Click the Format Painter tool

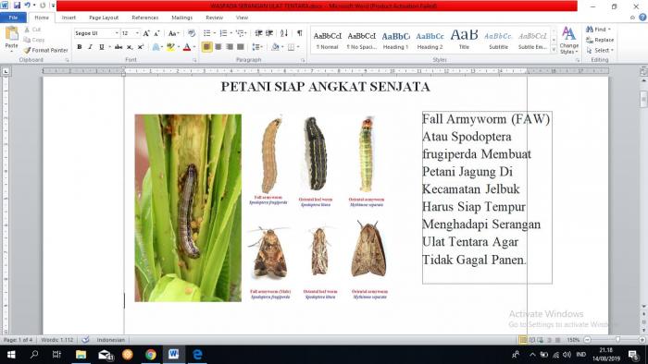46,50
